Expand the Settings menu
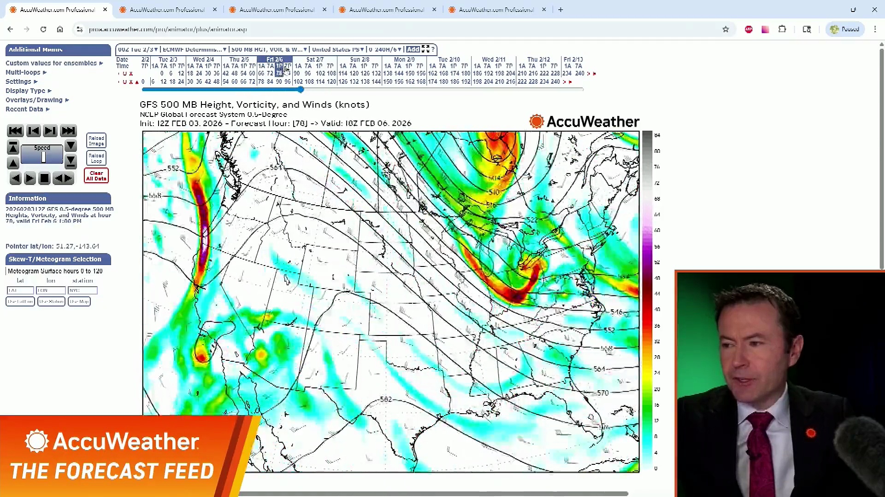885x497 pixels. point(22,81)
